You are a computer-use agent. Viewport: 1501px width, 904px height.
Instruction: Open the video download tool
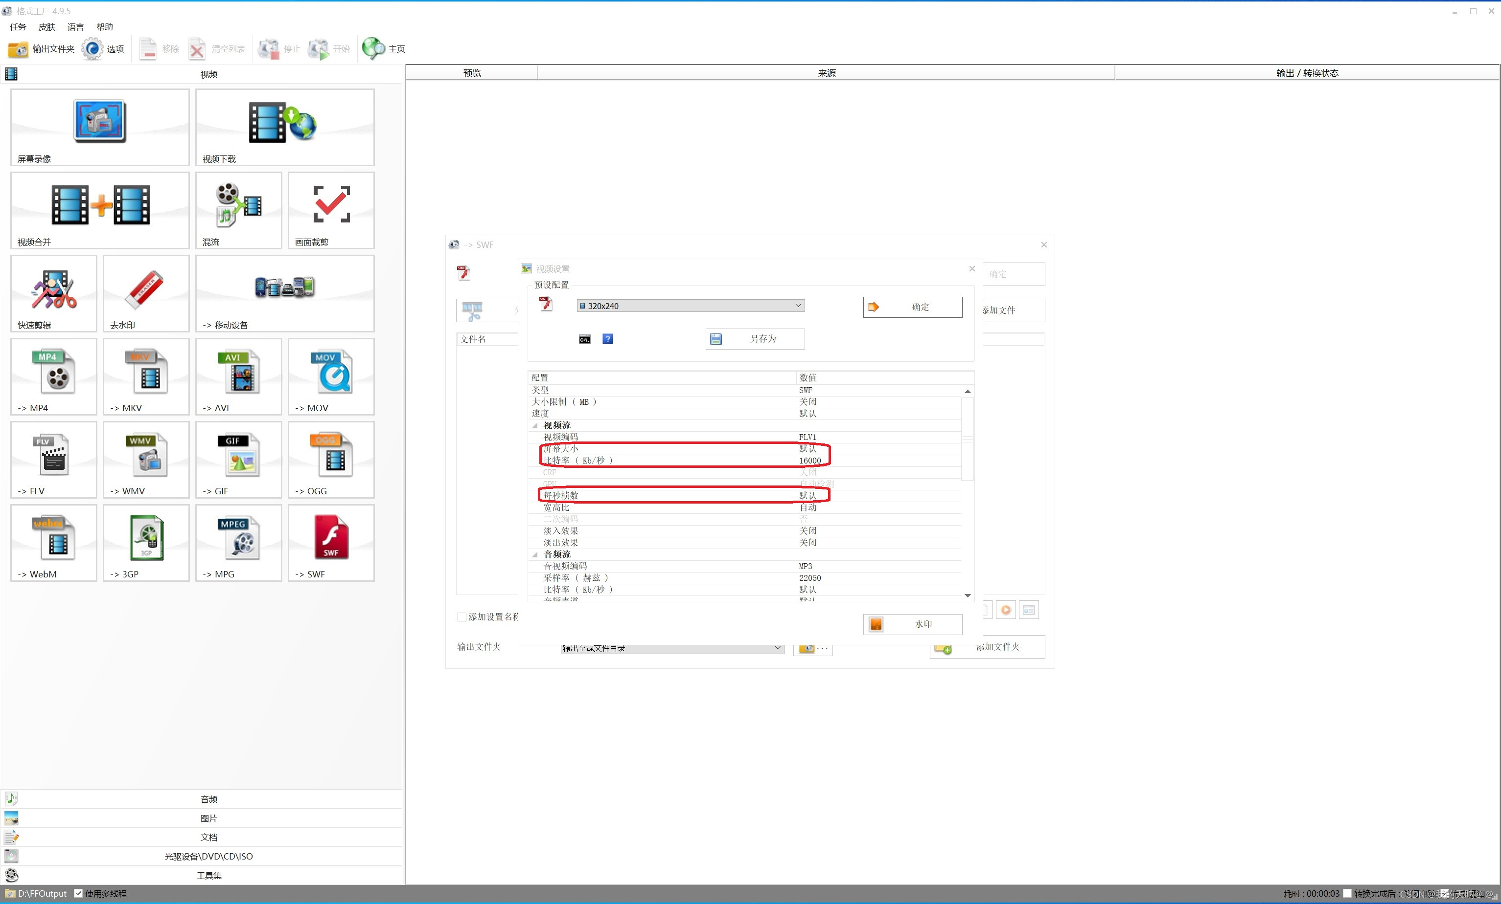click(284, 127)
